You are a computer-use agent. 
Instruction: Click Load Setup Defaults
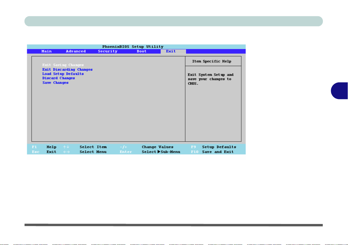(63, 74)
